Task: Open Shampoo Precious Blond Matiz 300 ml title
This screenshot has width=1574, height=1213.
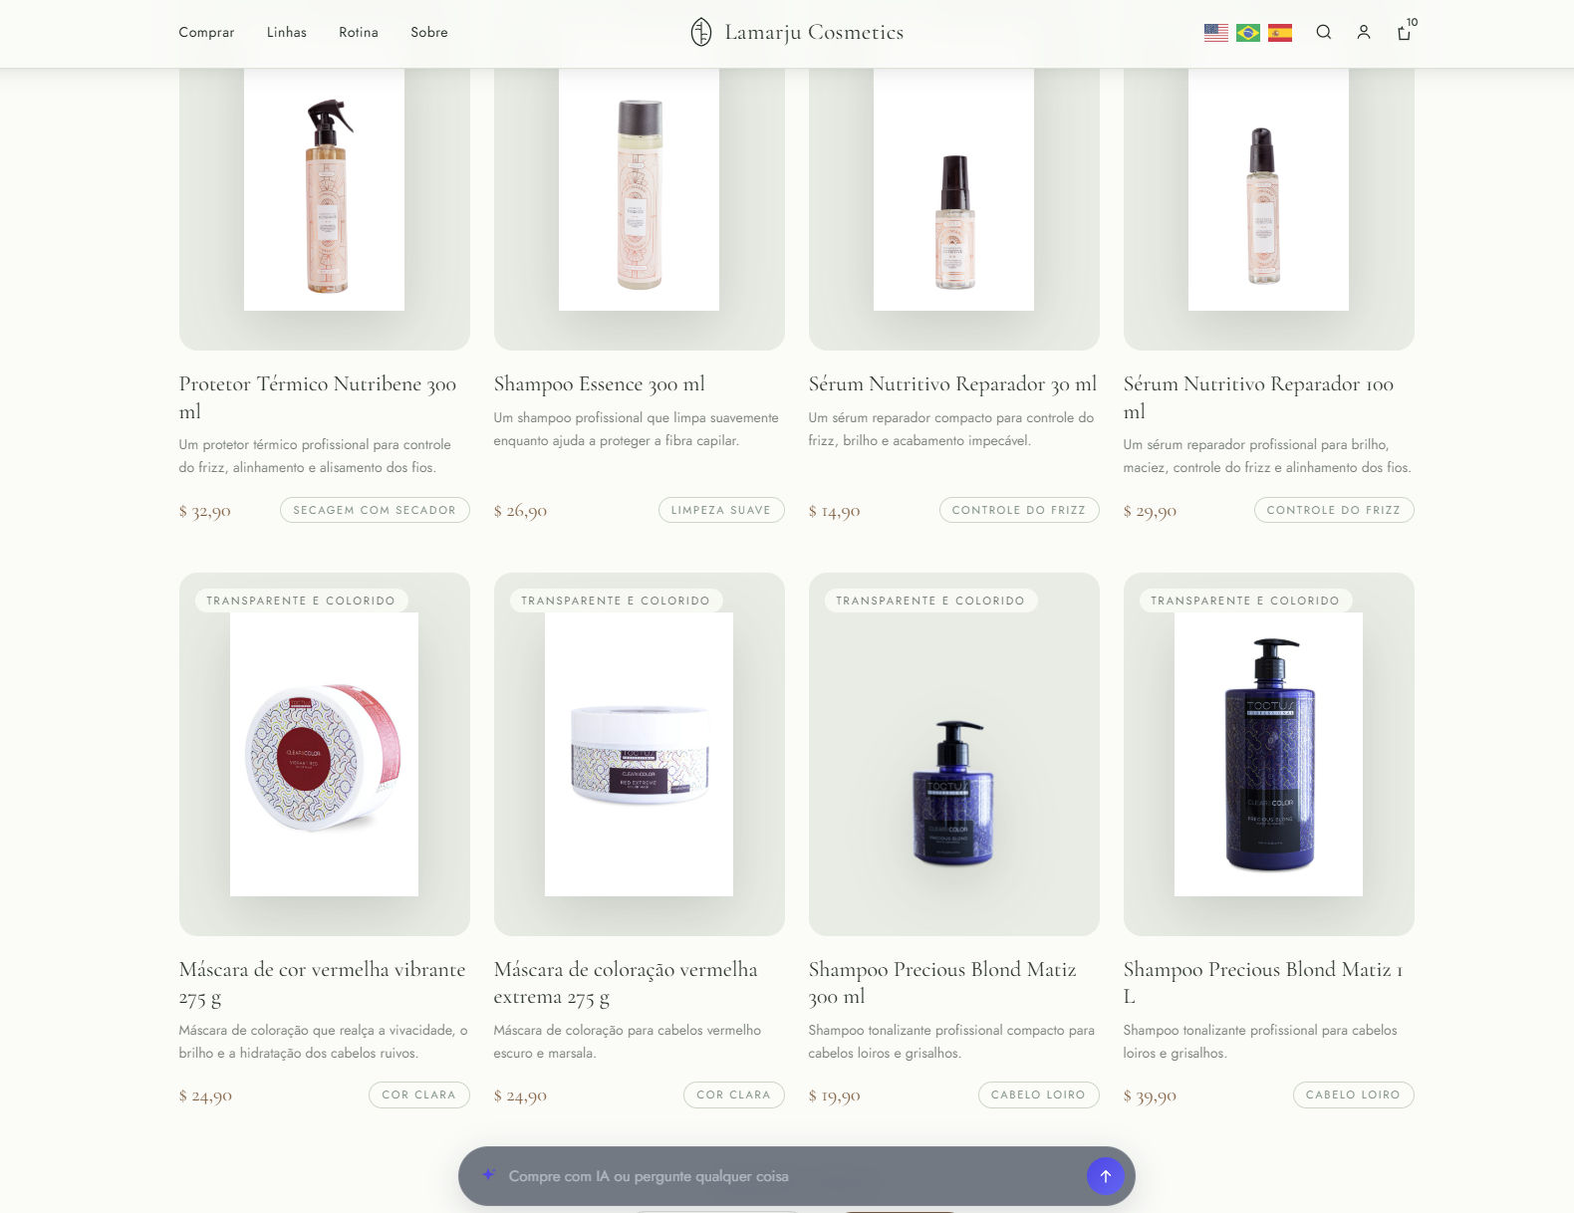Action: (x=942, y=983)
